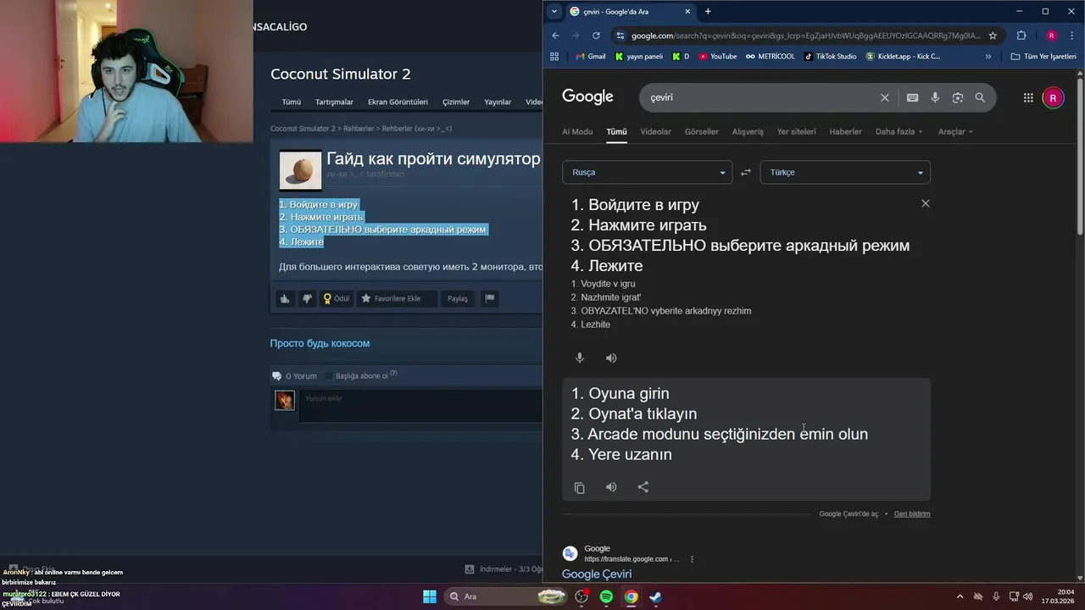Open the Chrome apps grid shortcut
Image resolution: width=1085 pixels, height=610 pixels.
(x=554, y=57)
